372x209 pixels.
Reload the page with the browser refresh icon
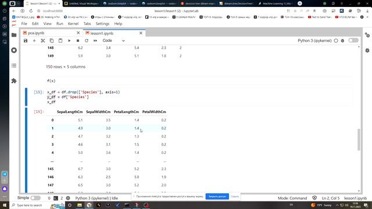[x=31, y=11]
